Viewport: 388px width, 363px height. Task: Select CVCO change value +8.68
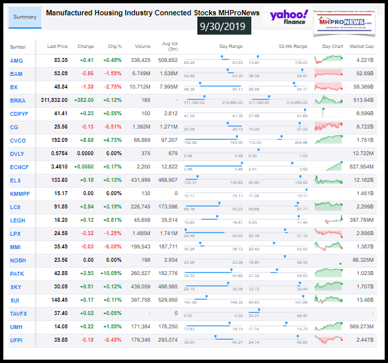(87, 141)
